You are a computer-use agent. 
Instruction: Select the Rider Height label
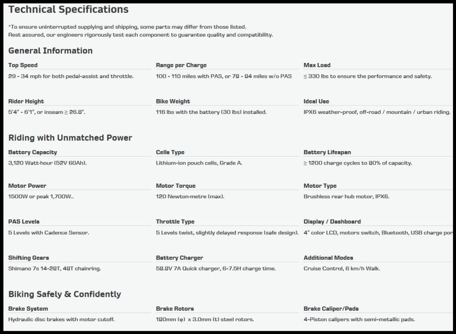pos(26,102)
